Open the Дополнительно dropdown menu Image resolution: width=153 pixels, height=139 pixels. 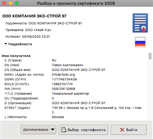(x=38, y=130)
